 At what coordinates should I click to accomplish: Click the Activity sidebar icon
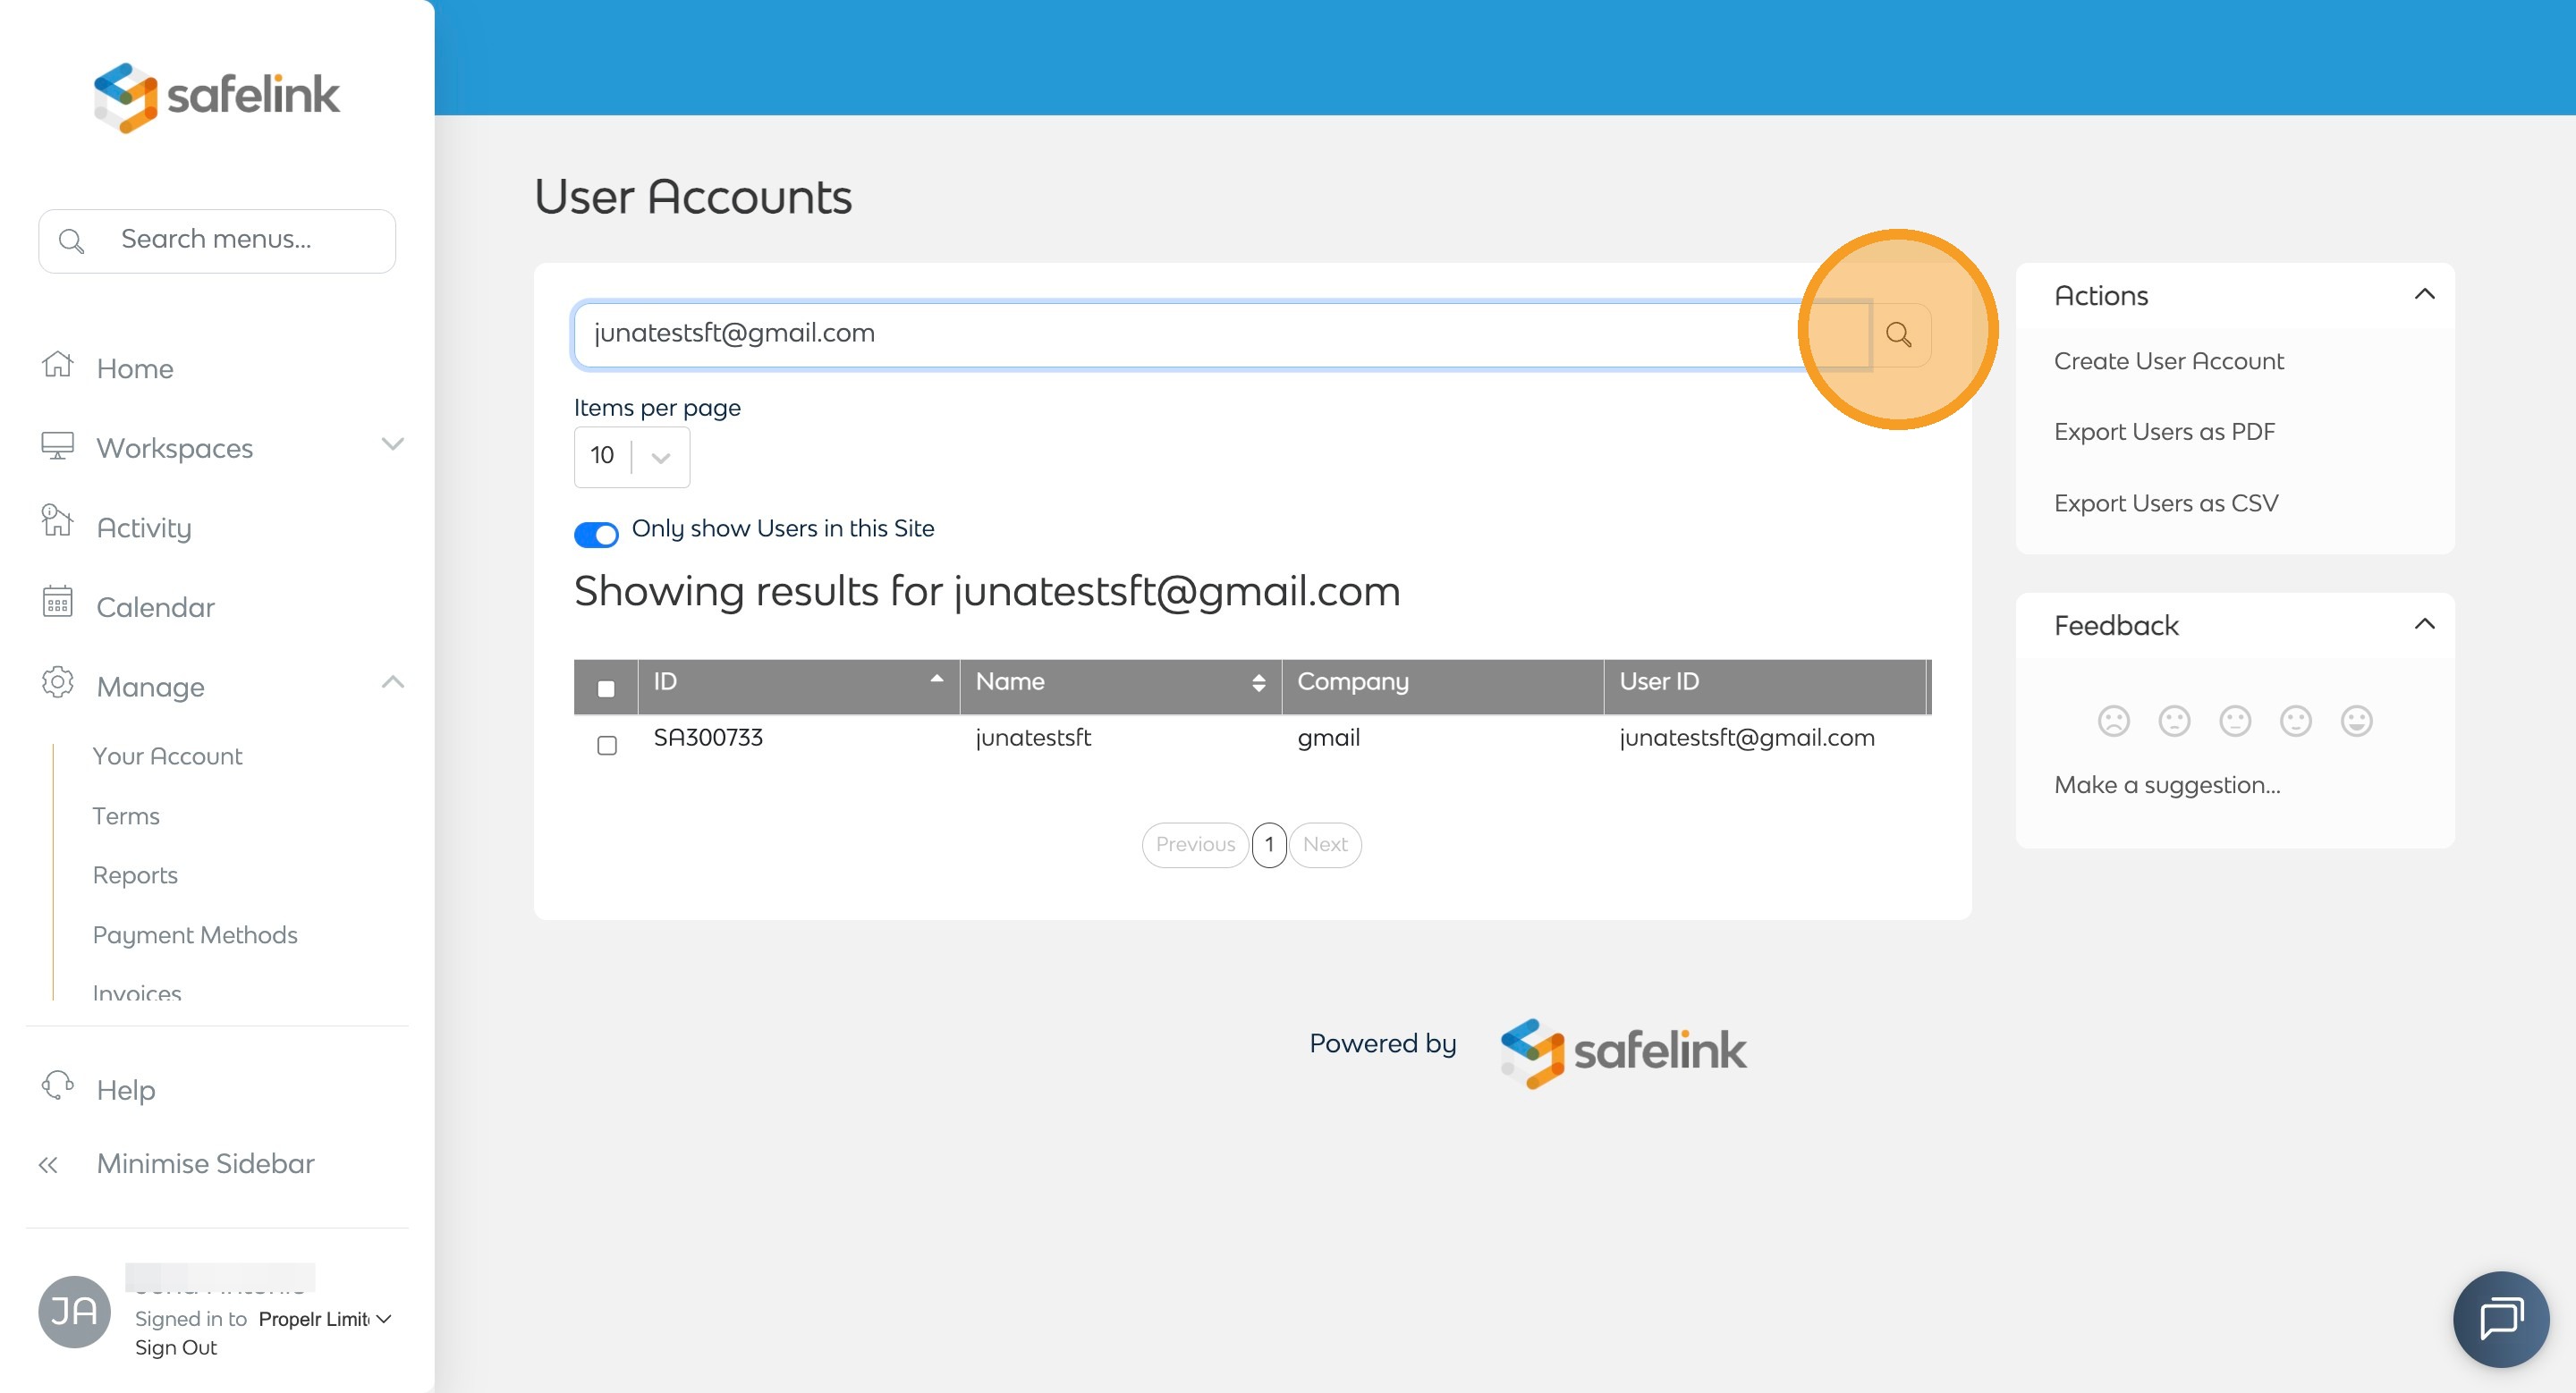(58, 523)
